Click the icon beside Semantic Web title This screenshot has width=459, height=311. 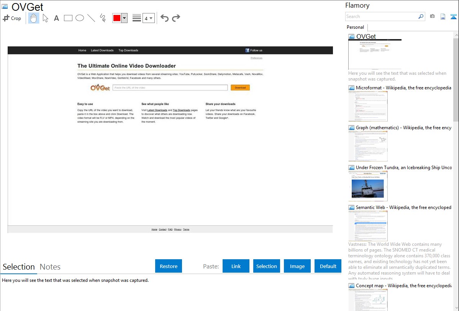coord(351,207)
